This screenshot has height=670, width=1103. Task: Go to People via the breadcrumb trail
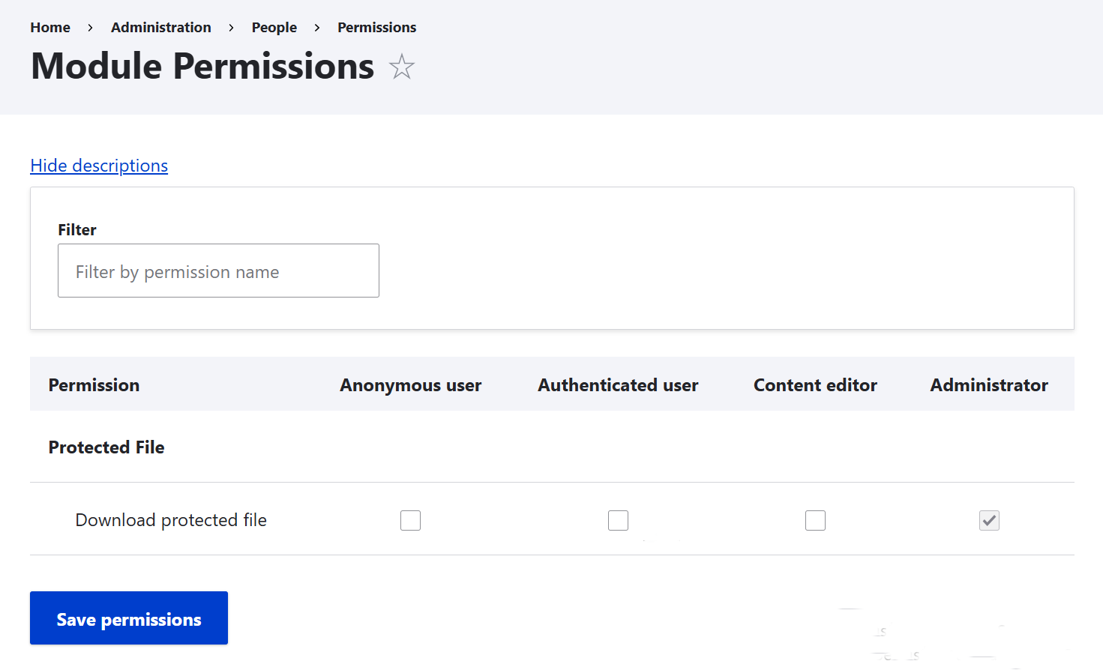coord(274,27)
